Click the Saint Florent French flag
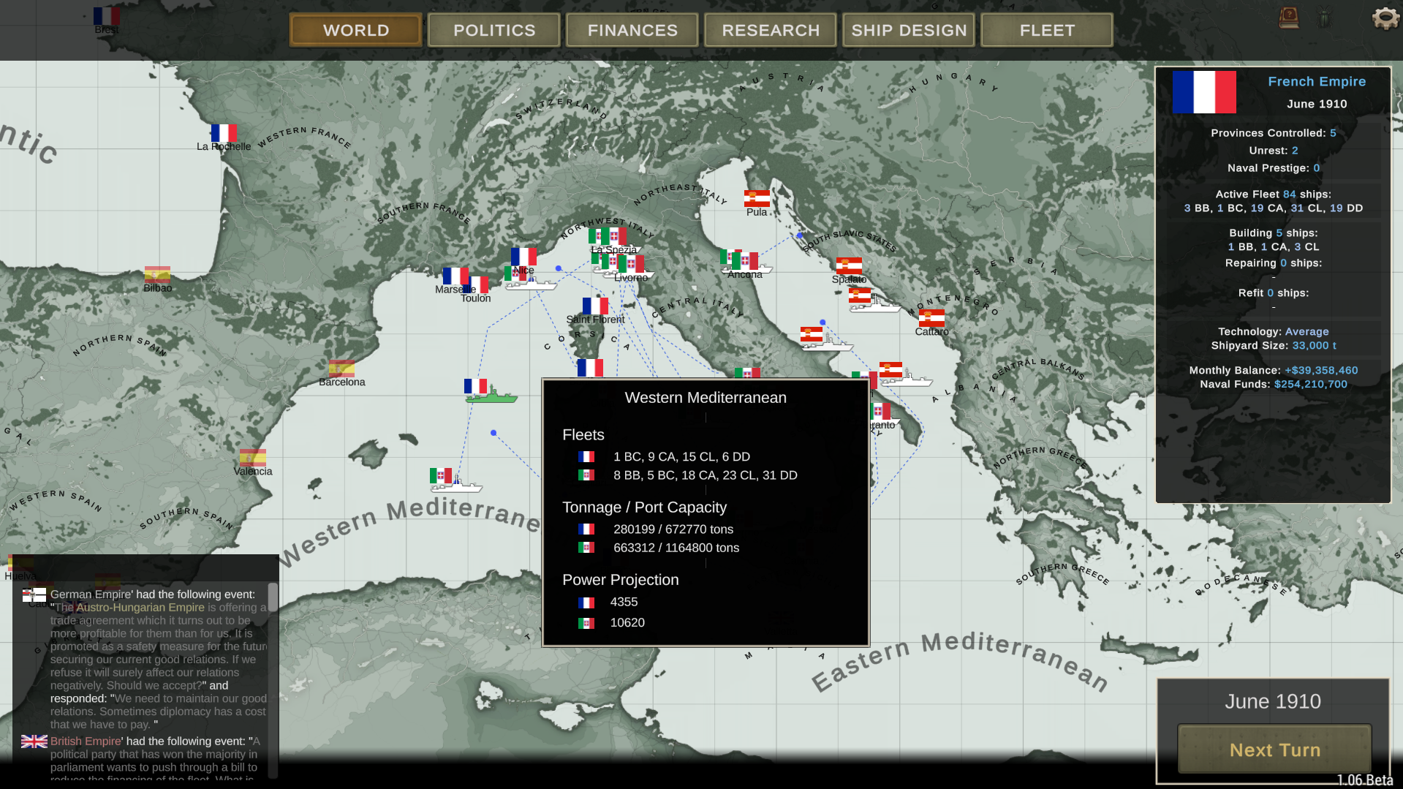Screen dimensions: 1403x789 (x=595, y=306)
